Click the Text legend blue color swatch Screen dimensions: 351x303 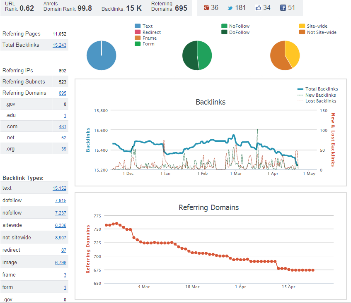point(138,26)
